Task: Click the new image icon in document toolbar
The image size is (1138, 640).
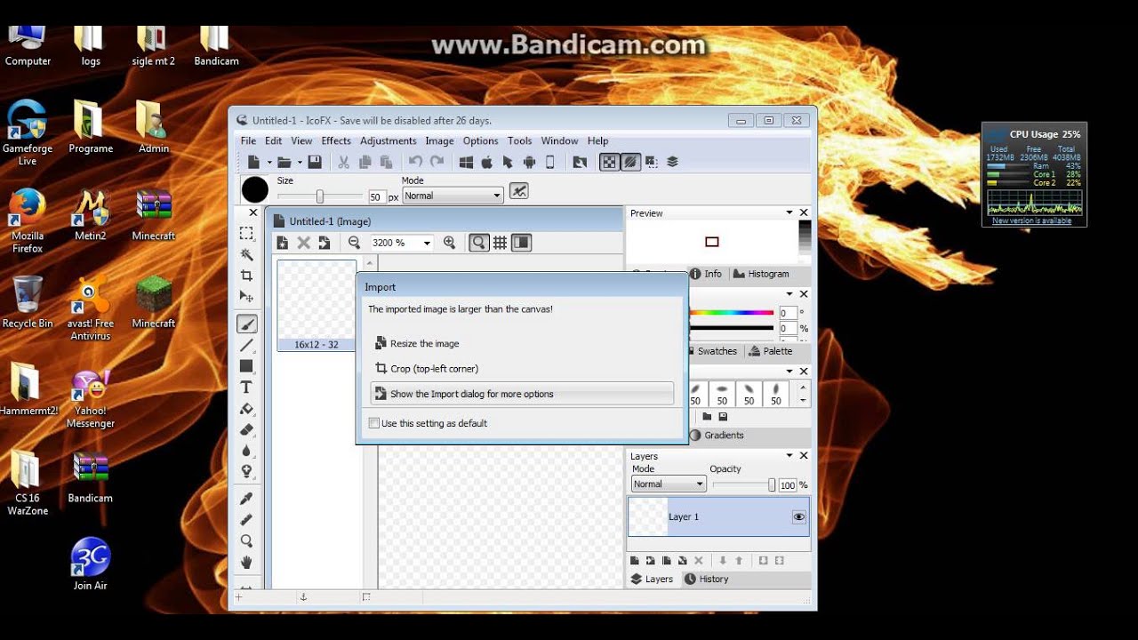Action: click(x=282, y=243)
